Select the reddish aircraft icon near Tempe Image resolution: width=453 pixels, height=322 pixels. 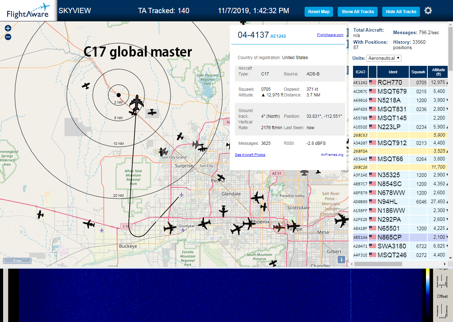(279, 227)
